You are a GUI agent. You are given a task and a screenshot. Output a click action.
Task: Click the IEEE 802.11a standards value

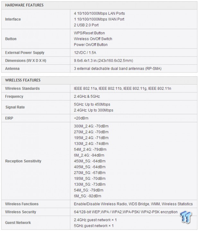122,88
